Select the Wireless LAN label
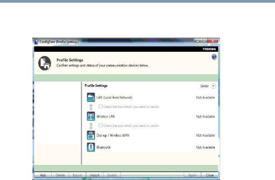This screenshot has height=180, width=275. pyautogui.click(x=106, y=117)
